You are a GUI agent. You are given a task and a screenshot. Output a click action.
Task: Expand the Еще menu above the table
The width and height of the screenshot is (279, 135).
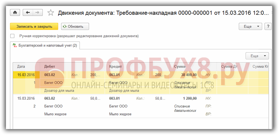(257, 56)
